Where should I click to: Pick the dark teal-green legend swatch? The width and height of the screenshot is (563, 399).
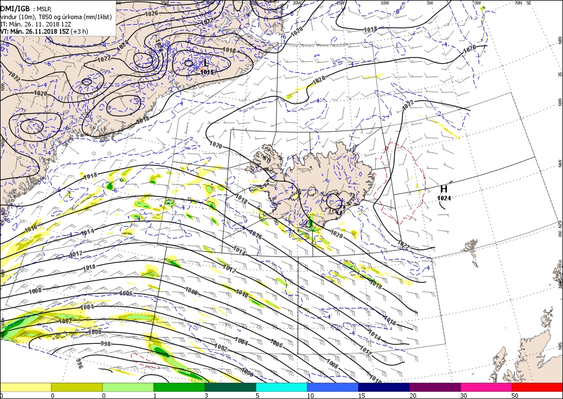coord(230,387)
